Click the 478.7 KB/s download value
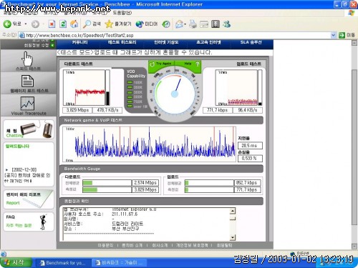 click(107, 110)
